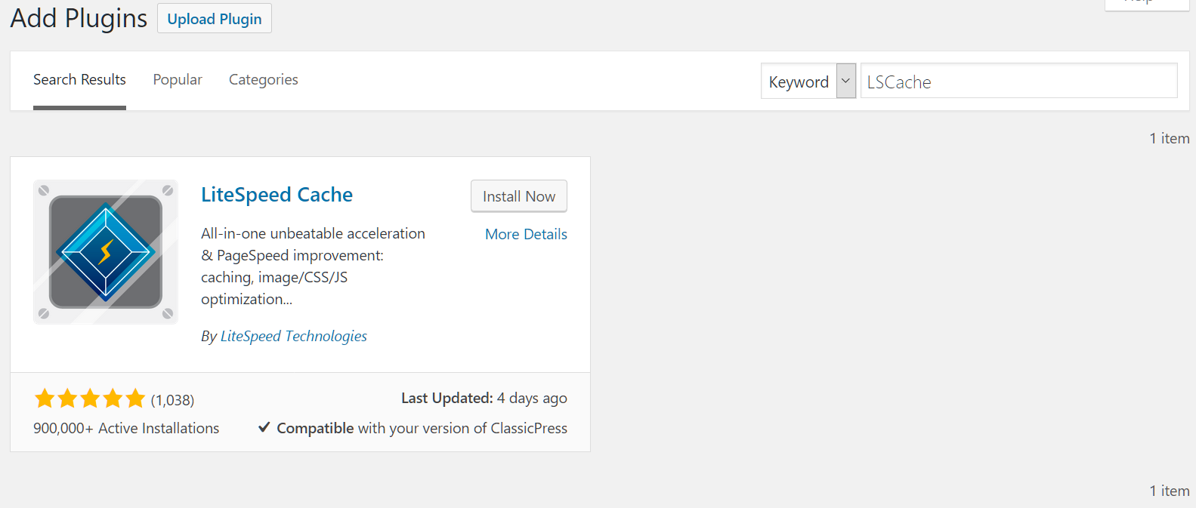Click the fifth gold rating star
1196x508 pixels.
click(135, 399)
